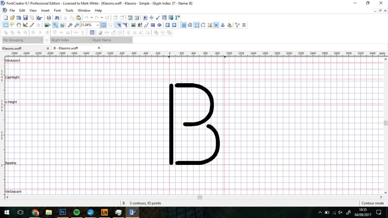The width and height of the screenshot is (388, 218).
Task: Open the Edit menu
Action: [x=22, y=10]
